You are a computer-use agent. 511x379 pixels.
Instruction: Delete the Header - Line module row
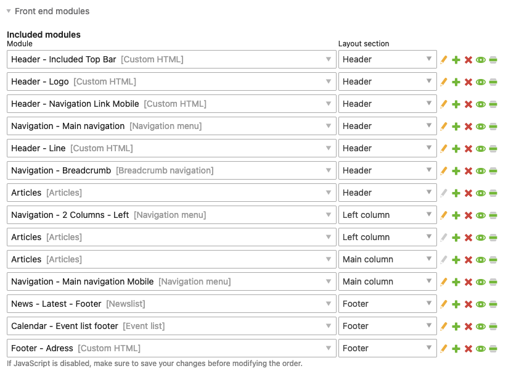[x=468, y=149]
